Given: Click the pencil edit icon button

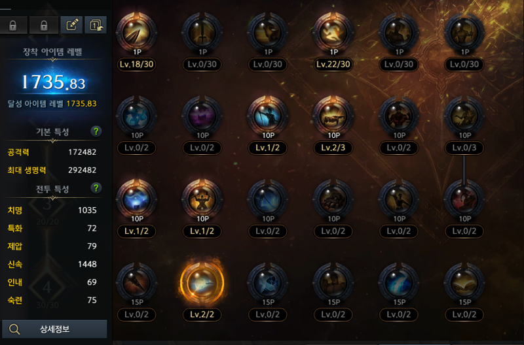Looking at the screenshot, I should 72,25.
